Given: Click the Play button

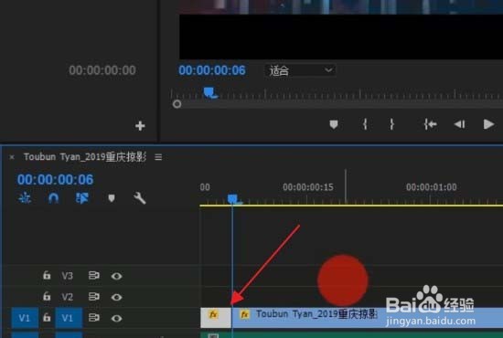Looking at the screenshot, I should point(488,124).
